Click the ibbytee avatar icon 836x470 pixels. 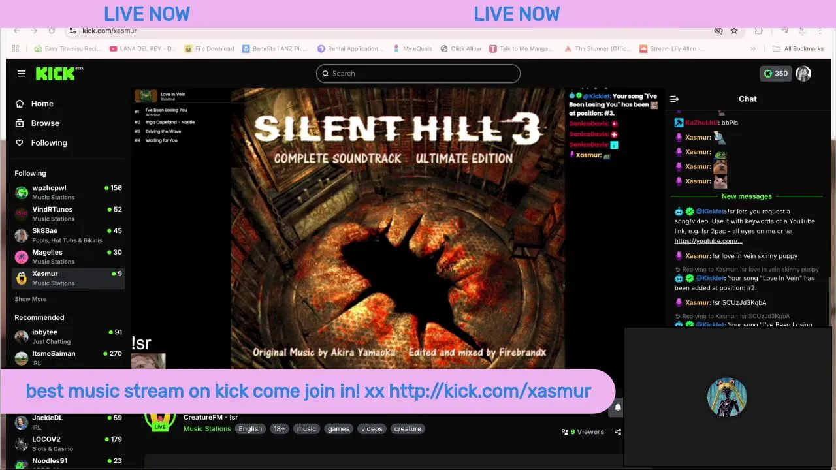pos(22,337)
